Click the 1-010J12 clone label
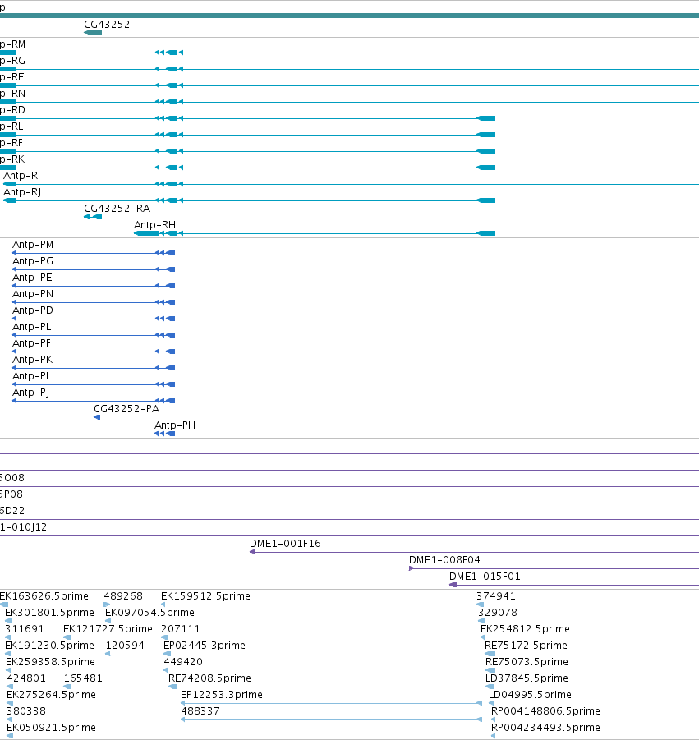The width and height of the screenshot is (699, 740). click(x=23, y=527)
